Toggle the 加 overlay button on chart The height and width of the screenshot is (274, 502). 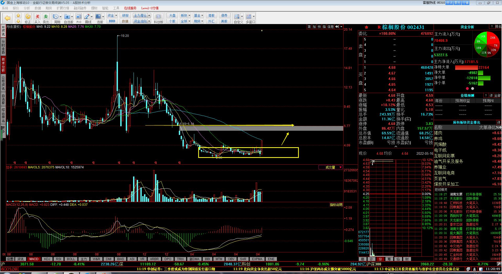(314, 27)
